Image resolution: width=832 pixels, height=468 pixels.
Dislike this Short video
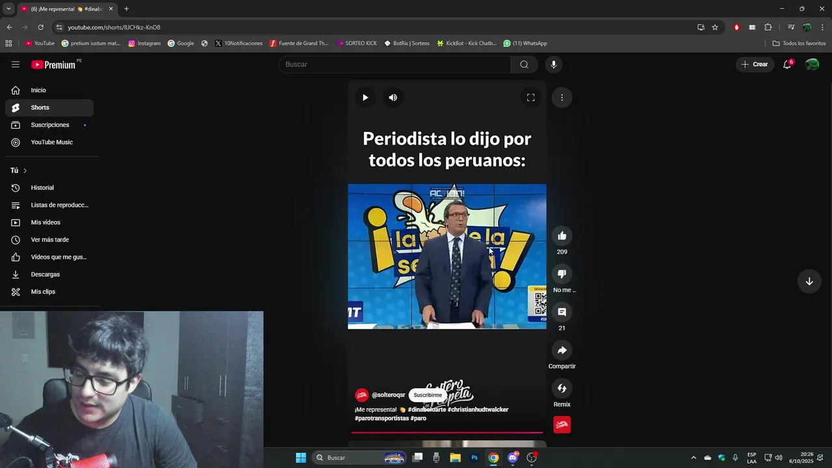(562, 274)
